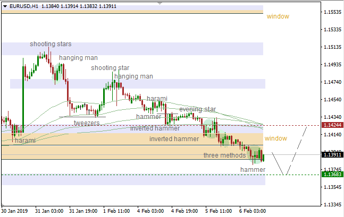
Task: Click the 'shooting star' singular label
Action: [x=110, y=68]
